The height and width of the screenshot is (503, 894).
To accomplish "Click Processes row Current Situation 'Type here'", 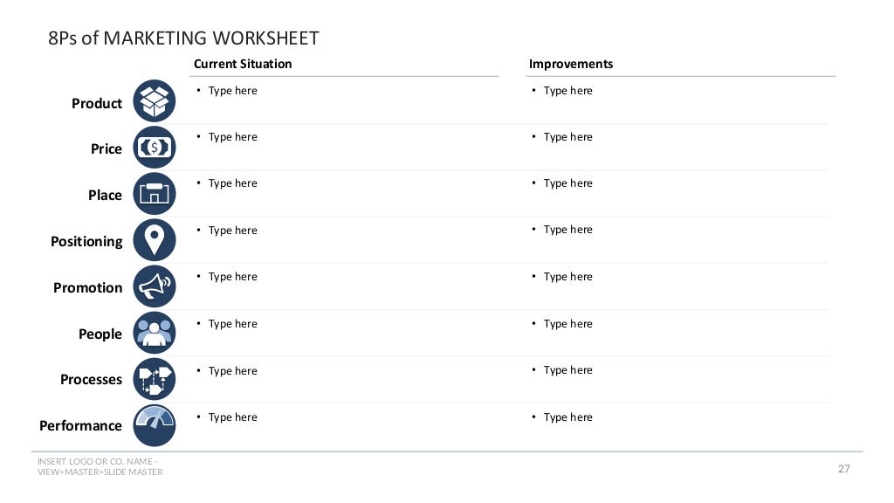I will point(232,370).
